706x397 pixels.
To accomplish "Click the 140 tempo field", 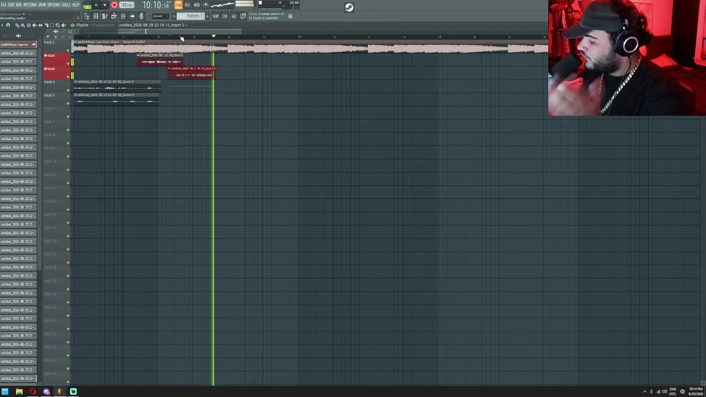I will click(127, 5).
